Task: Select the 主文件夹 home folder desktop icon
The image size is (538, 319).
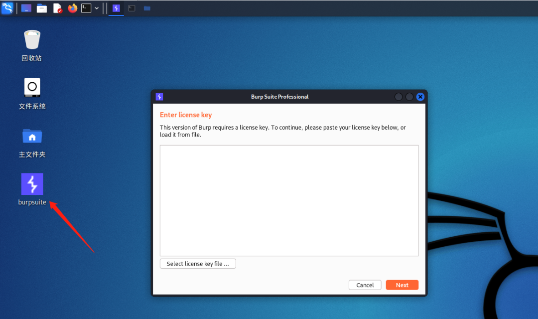Action: [x=32, y=143]
